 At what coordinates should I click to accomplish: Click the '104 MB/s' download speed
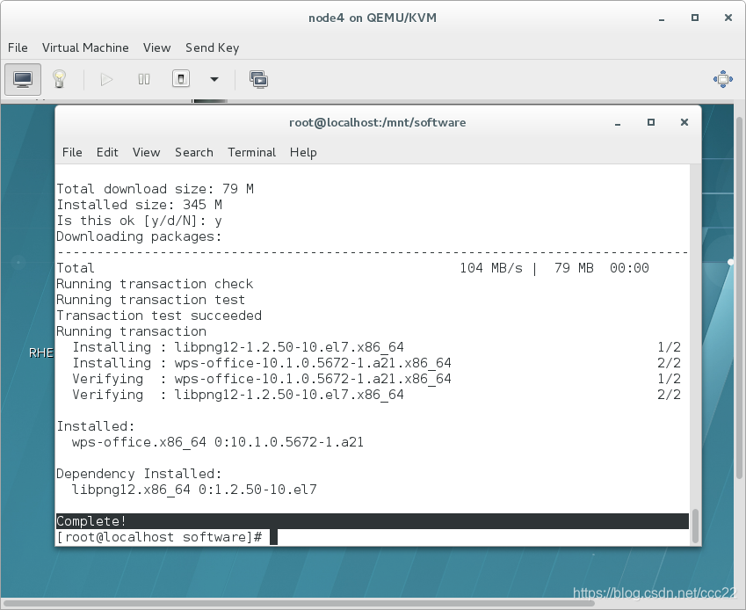pyautogui.click(x=490, y=268)
